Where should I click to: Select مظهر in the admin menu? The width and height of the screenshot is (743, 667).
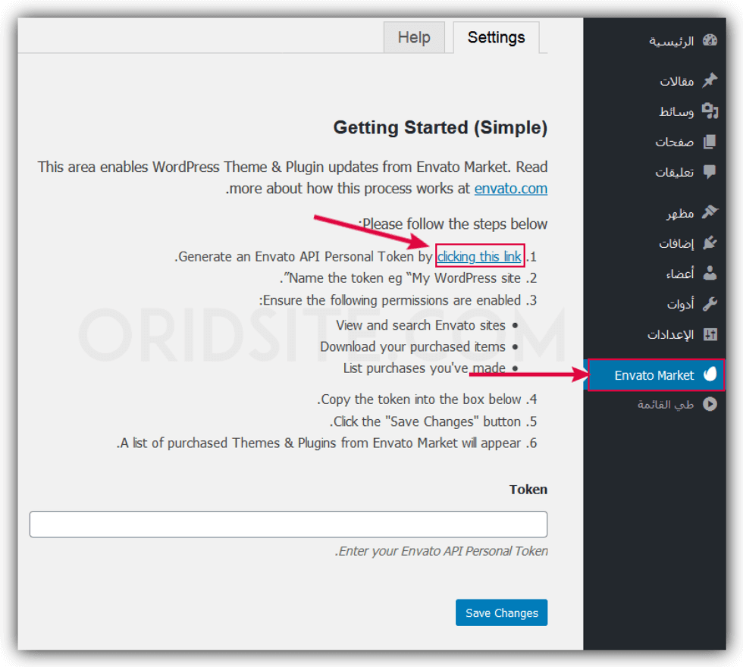click(x=680, y=214)
